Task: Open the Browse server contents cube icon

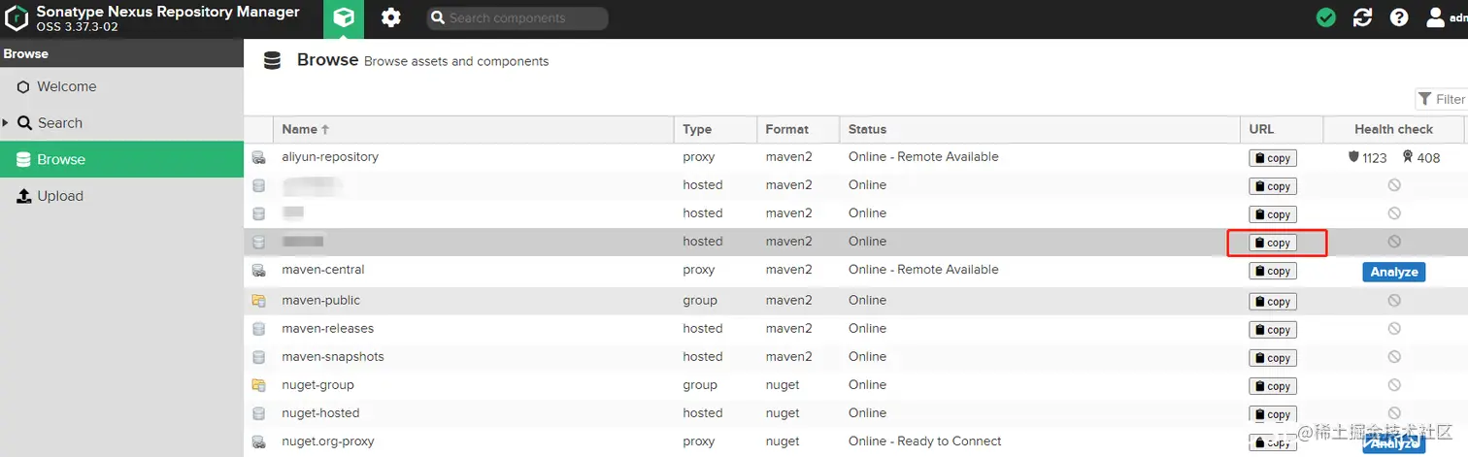Action: click(x=343, y=18)
